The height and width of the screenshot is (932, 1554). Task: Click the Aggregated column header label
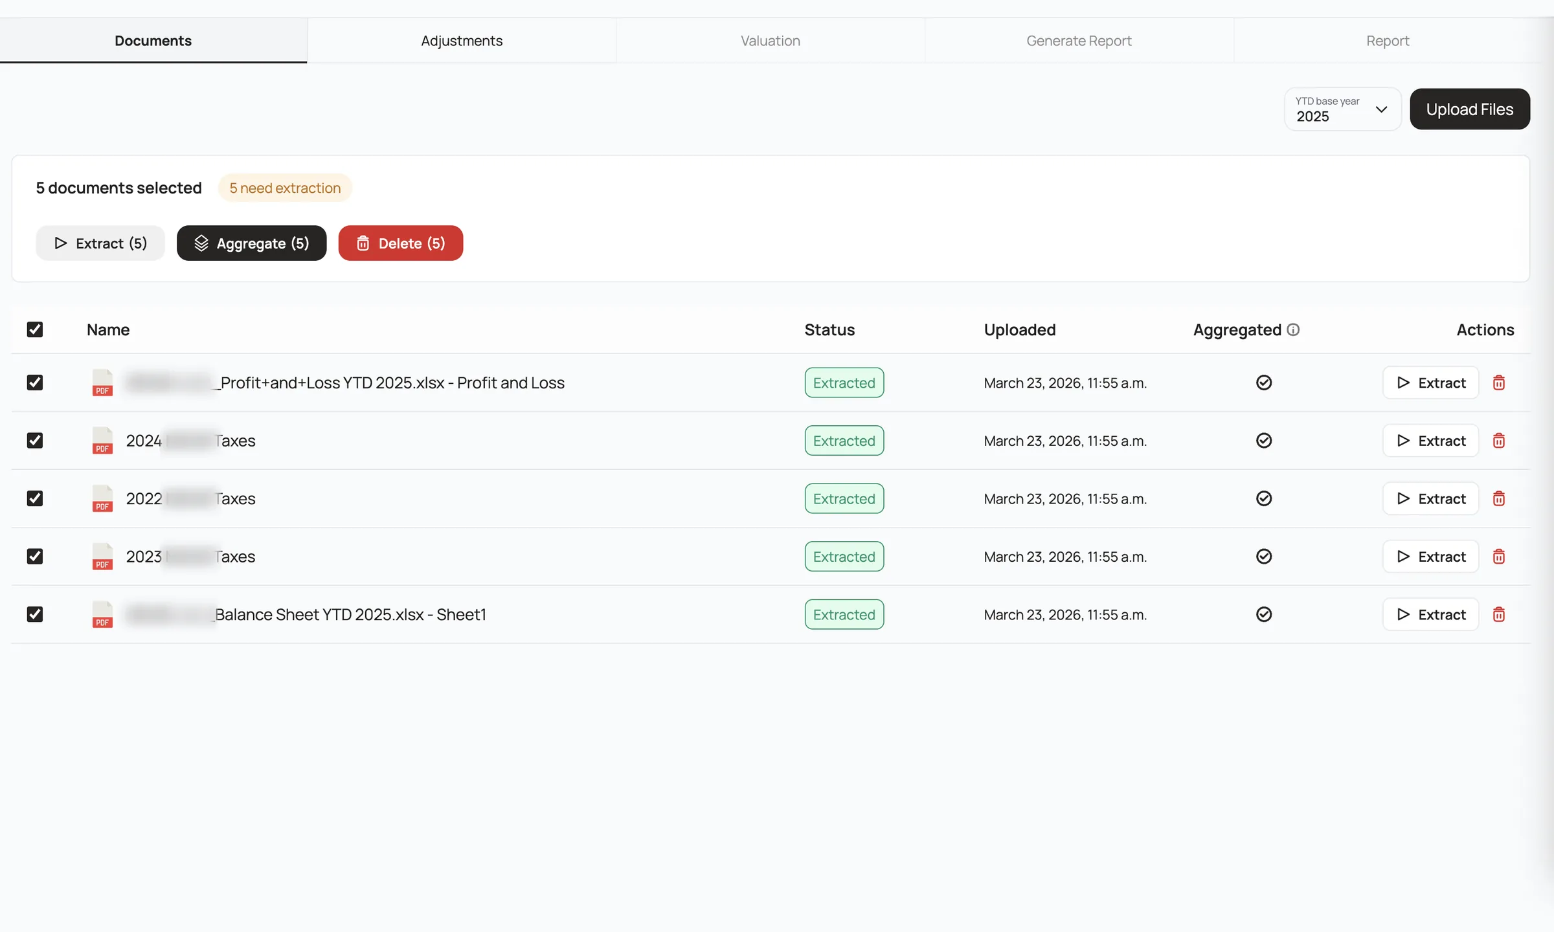(1237, 329)
